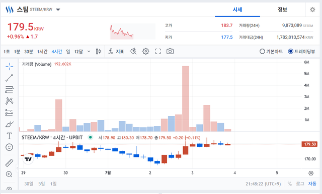Select the ruler measure tool
Viewport: 322px width, 194px height.
tap(9, 163)
